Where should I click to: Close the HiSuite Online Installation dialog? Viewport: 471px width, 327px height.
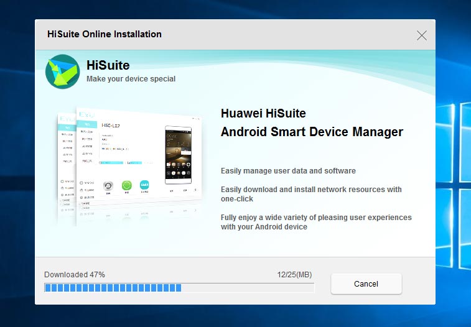[422, 35]
